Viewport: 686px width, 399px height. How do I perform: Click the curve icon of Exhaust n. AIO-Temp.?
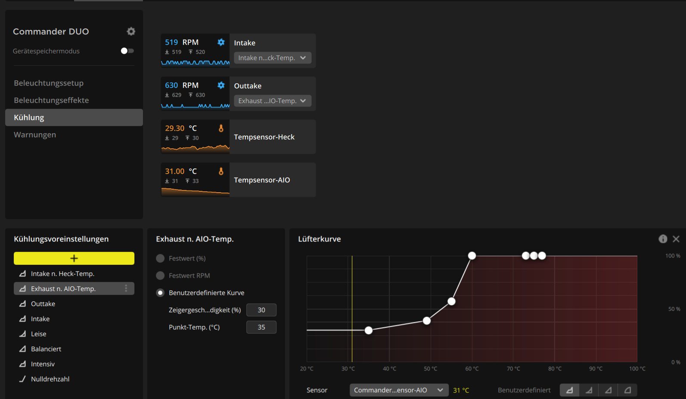click(x=22, y=289)
